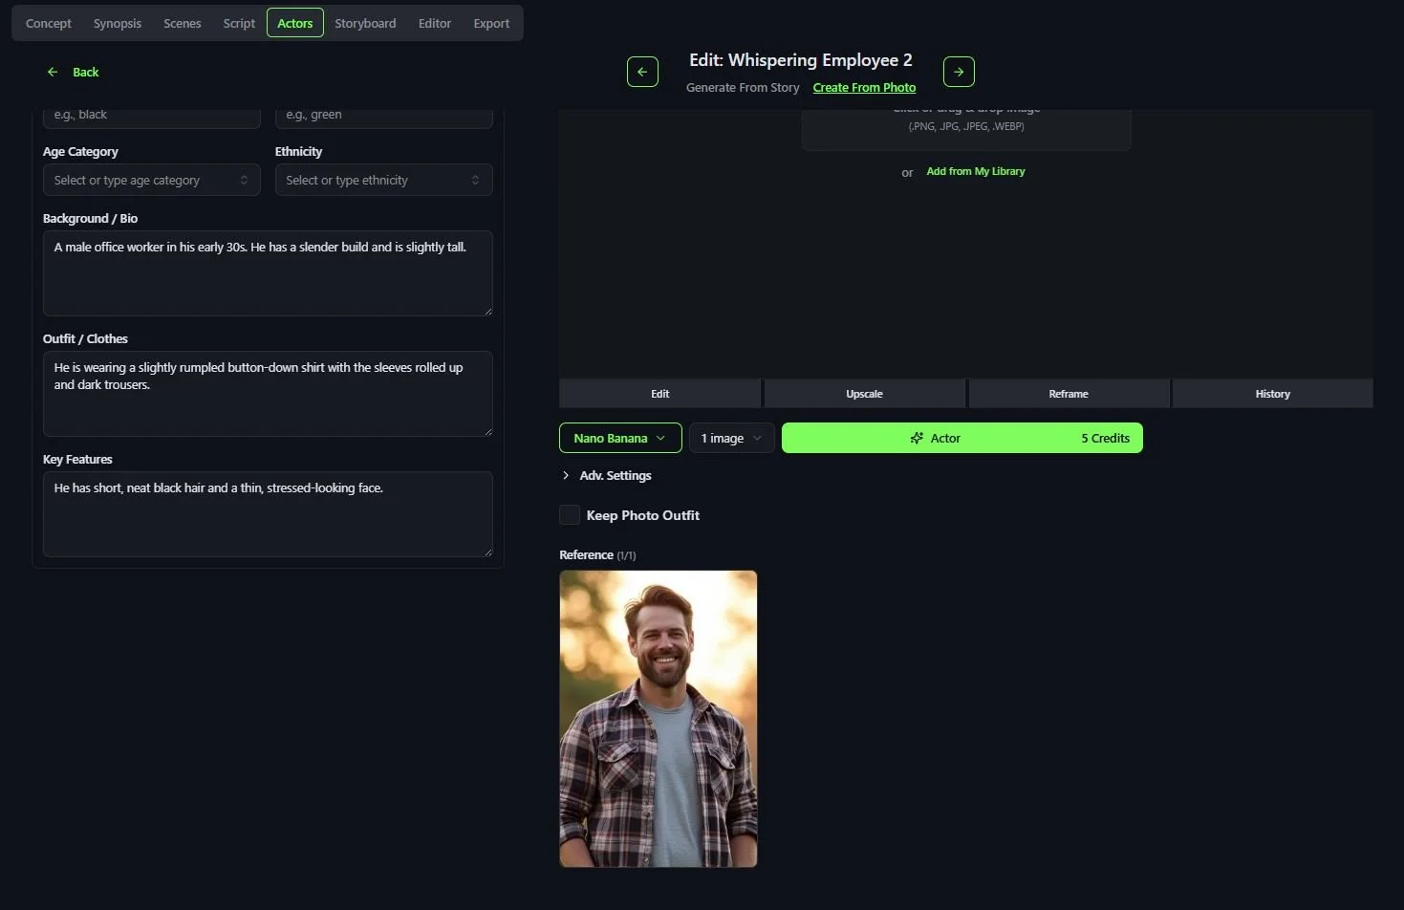Image resolution: width=1404 pixels, height=910 pixels.
Task: Go to the Storyboard tab
Action: tap(365, 23)
